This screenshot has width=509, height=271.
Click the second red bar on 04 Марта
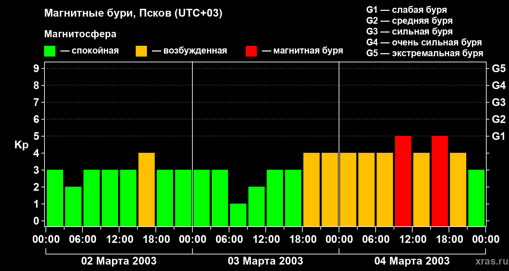point(440,181)
